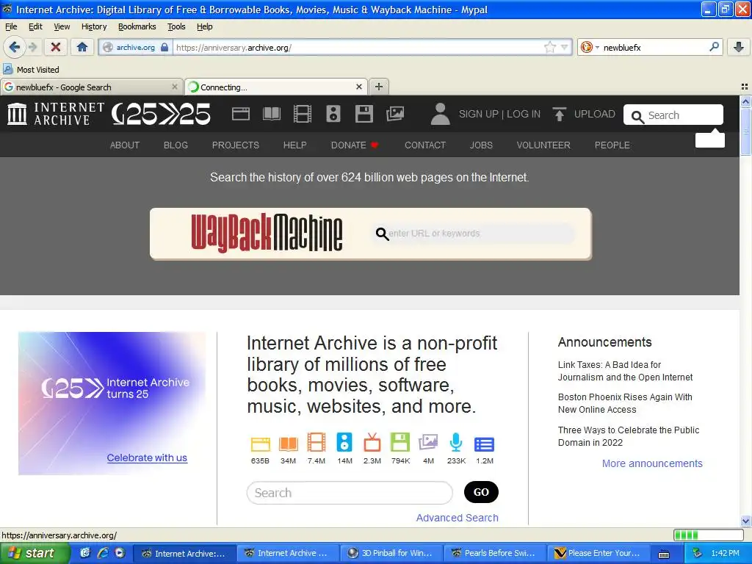Open the tab list button at tab bar right
Screen dimensions: 752x564
745,87
